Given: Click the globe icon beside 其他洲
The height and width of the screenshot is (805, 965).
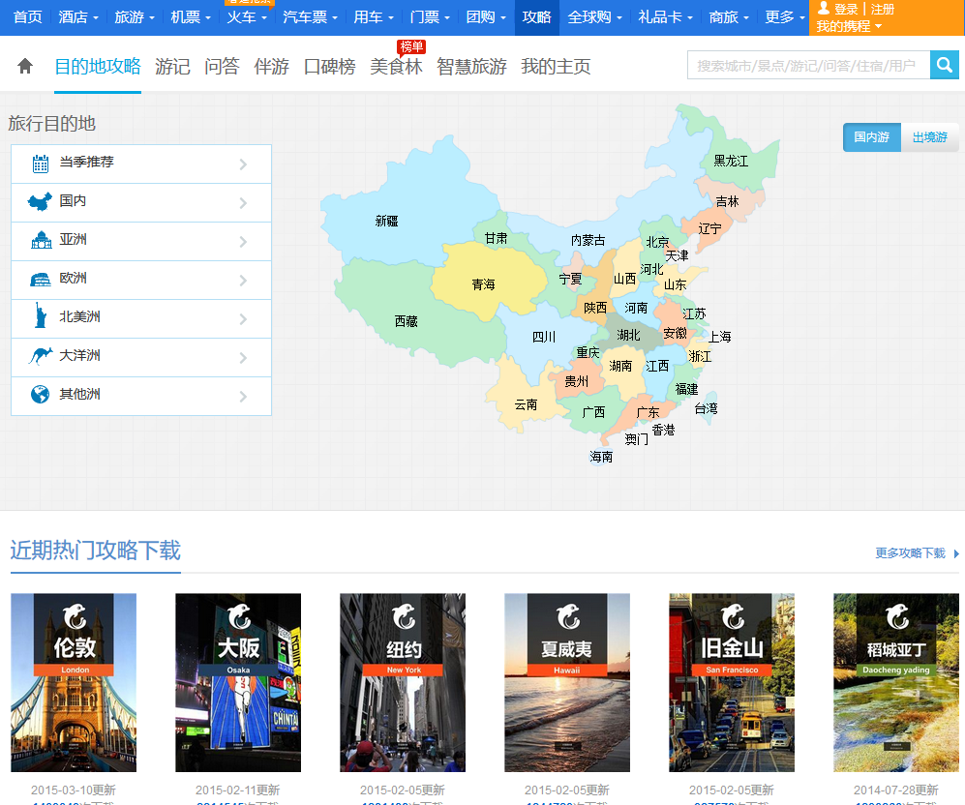Looking at the screenshot, I should [41, 394].
